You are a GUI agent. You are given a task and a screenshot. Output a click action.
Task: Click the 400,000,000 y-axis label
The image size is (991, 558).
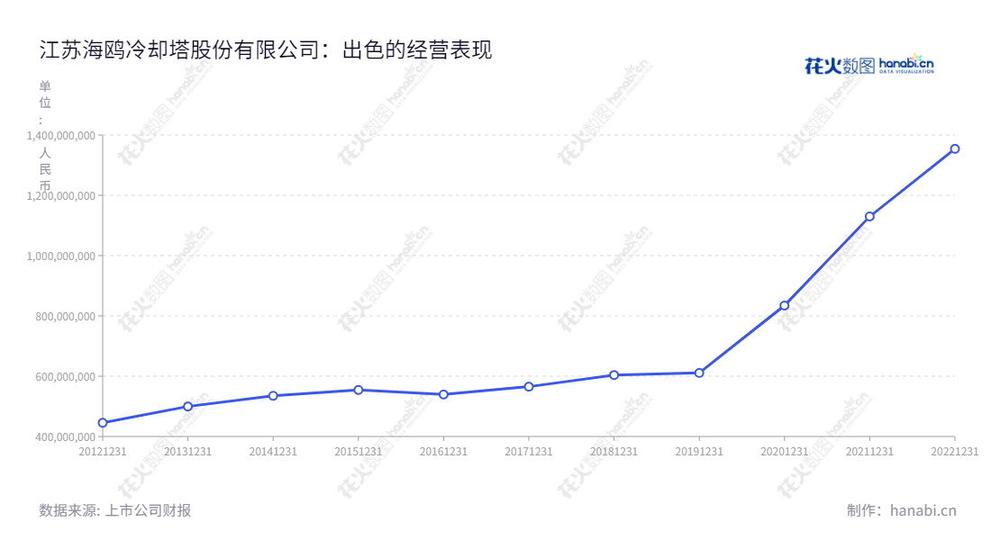tap(65, 436)
